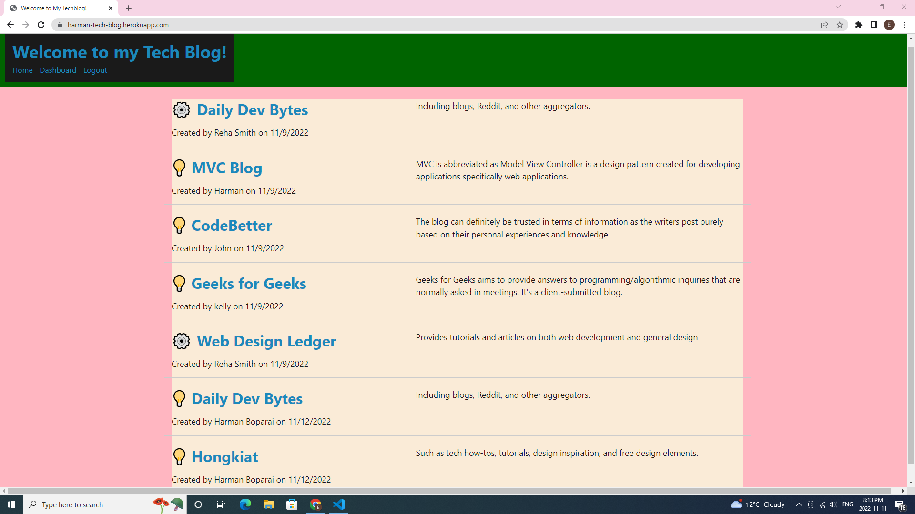Open the Geeks for Geeks post
Image resolution: width=915 pixels, height=514 pixels.
coord(248,284)
